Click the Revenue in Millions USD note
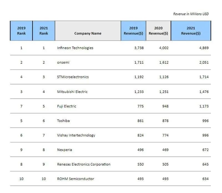Image resolution: width=222 pixels, height=193 pixels. coord(191,14)
